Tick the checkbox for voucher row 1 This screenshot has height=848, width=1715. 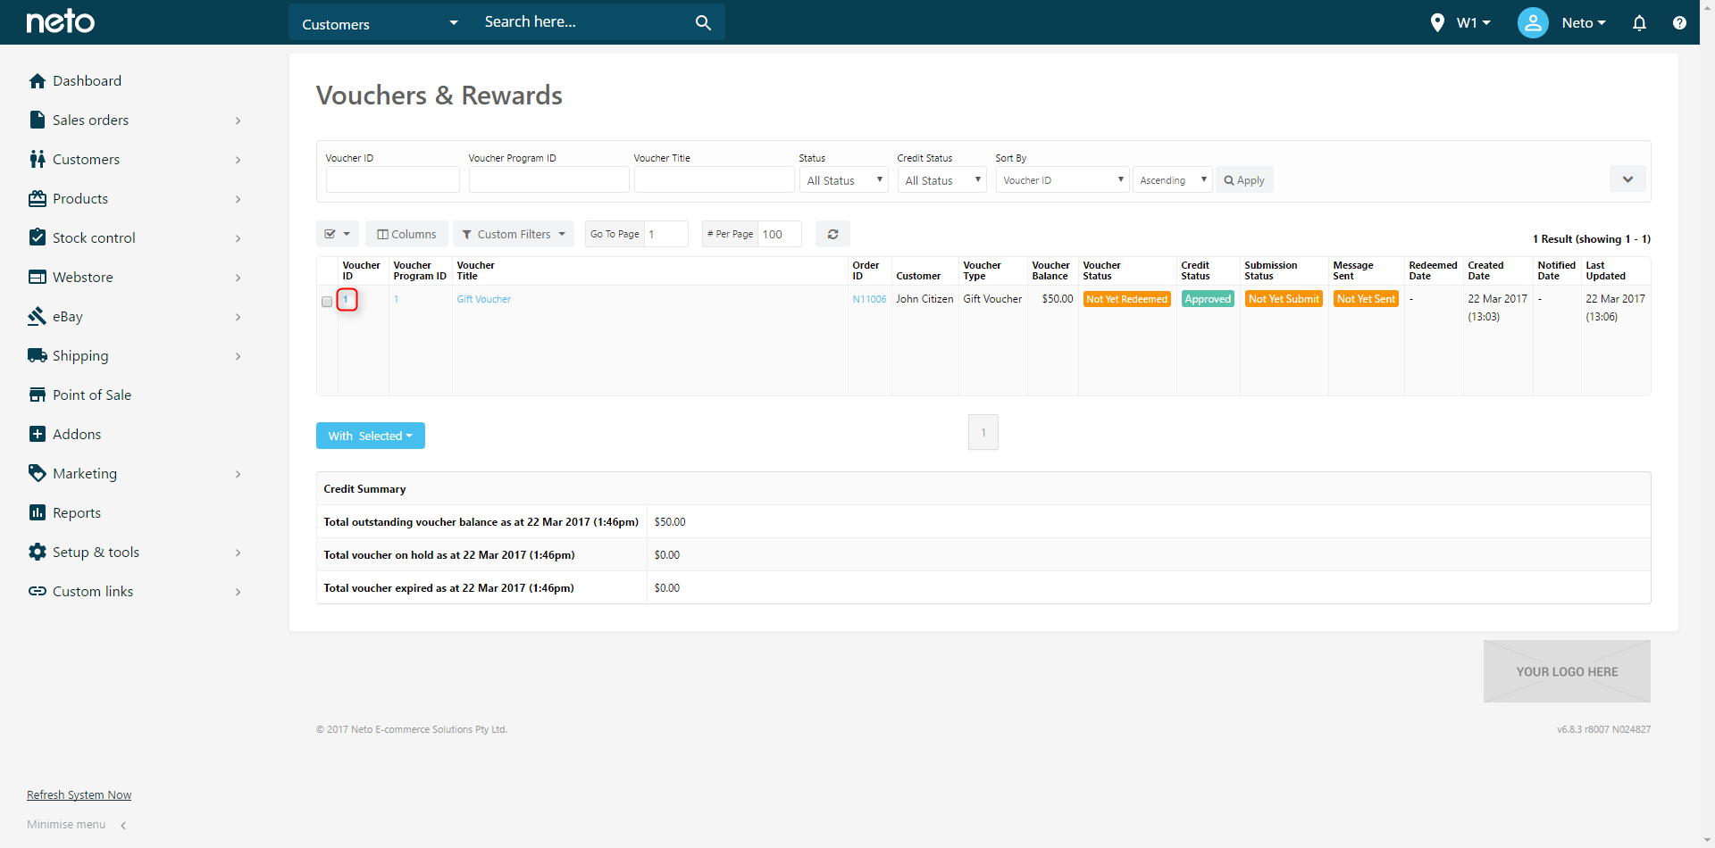(x=327, y=302)
